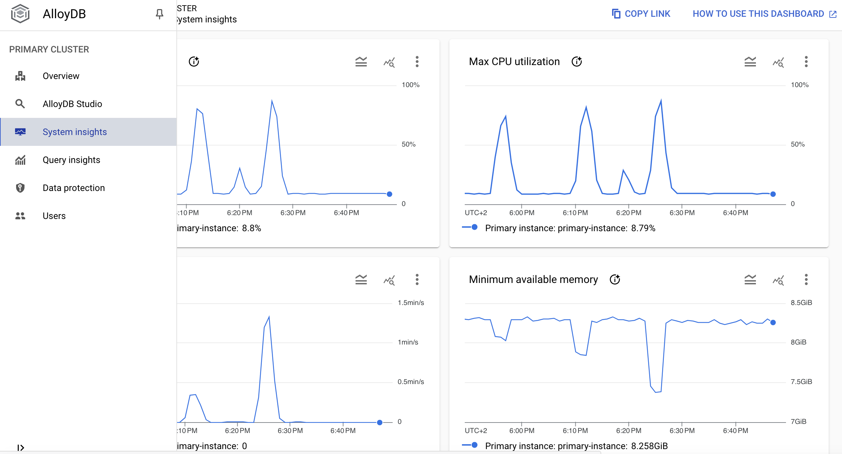Open Data protection section
Viewport: 842px width, 454px height.
[89, 188]
